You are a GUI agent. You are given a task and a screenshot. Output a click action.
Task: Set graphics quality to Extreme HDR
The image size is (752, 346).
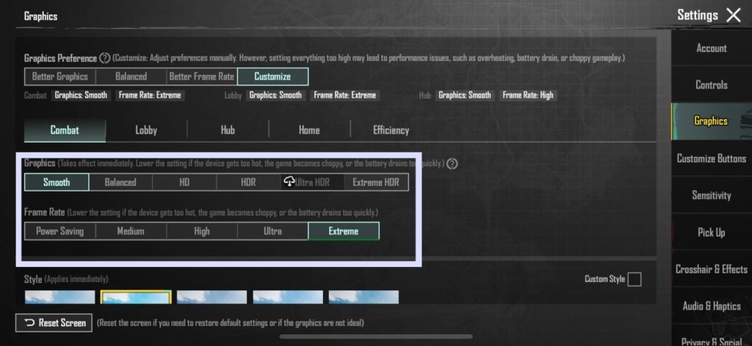[376, 183]
